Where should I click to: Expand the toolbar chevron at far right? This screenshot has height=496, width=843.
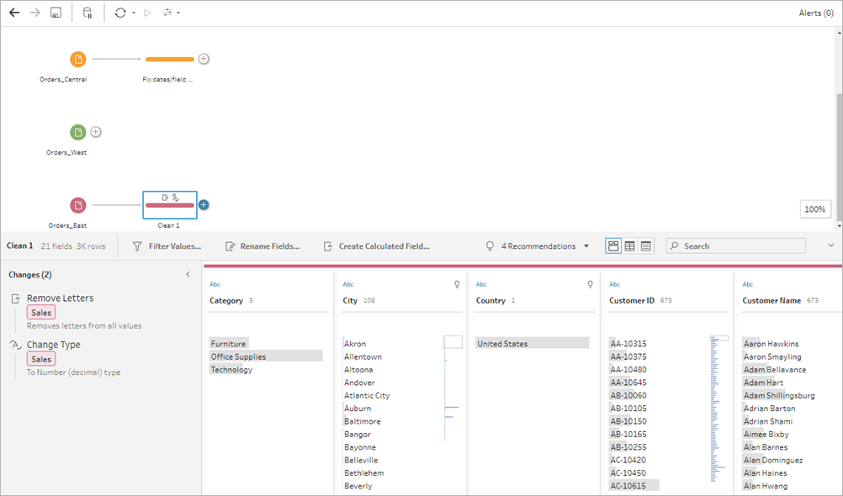[831, 245]
